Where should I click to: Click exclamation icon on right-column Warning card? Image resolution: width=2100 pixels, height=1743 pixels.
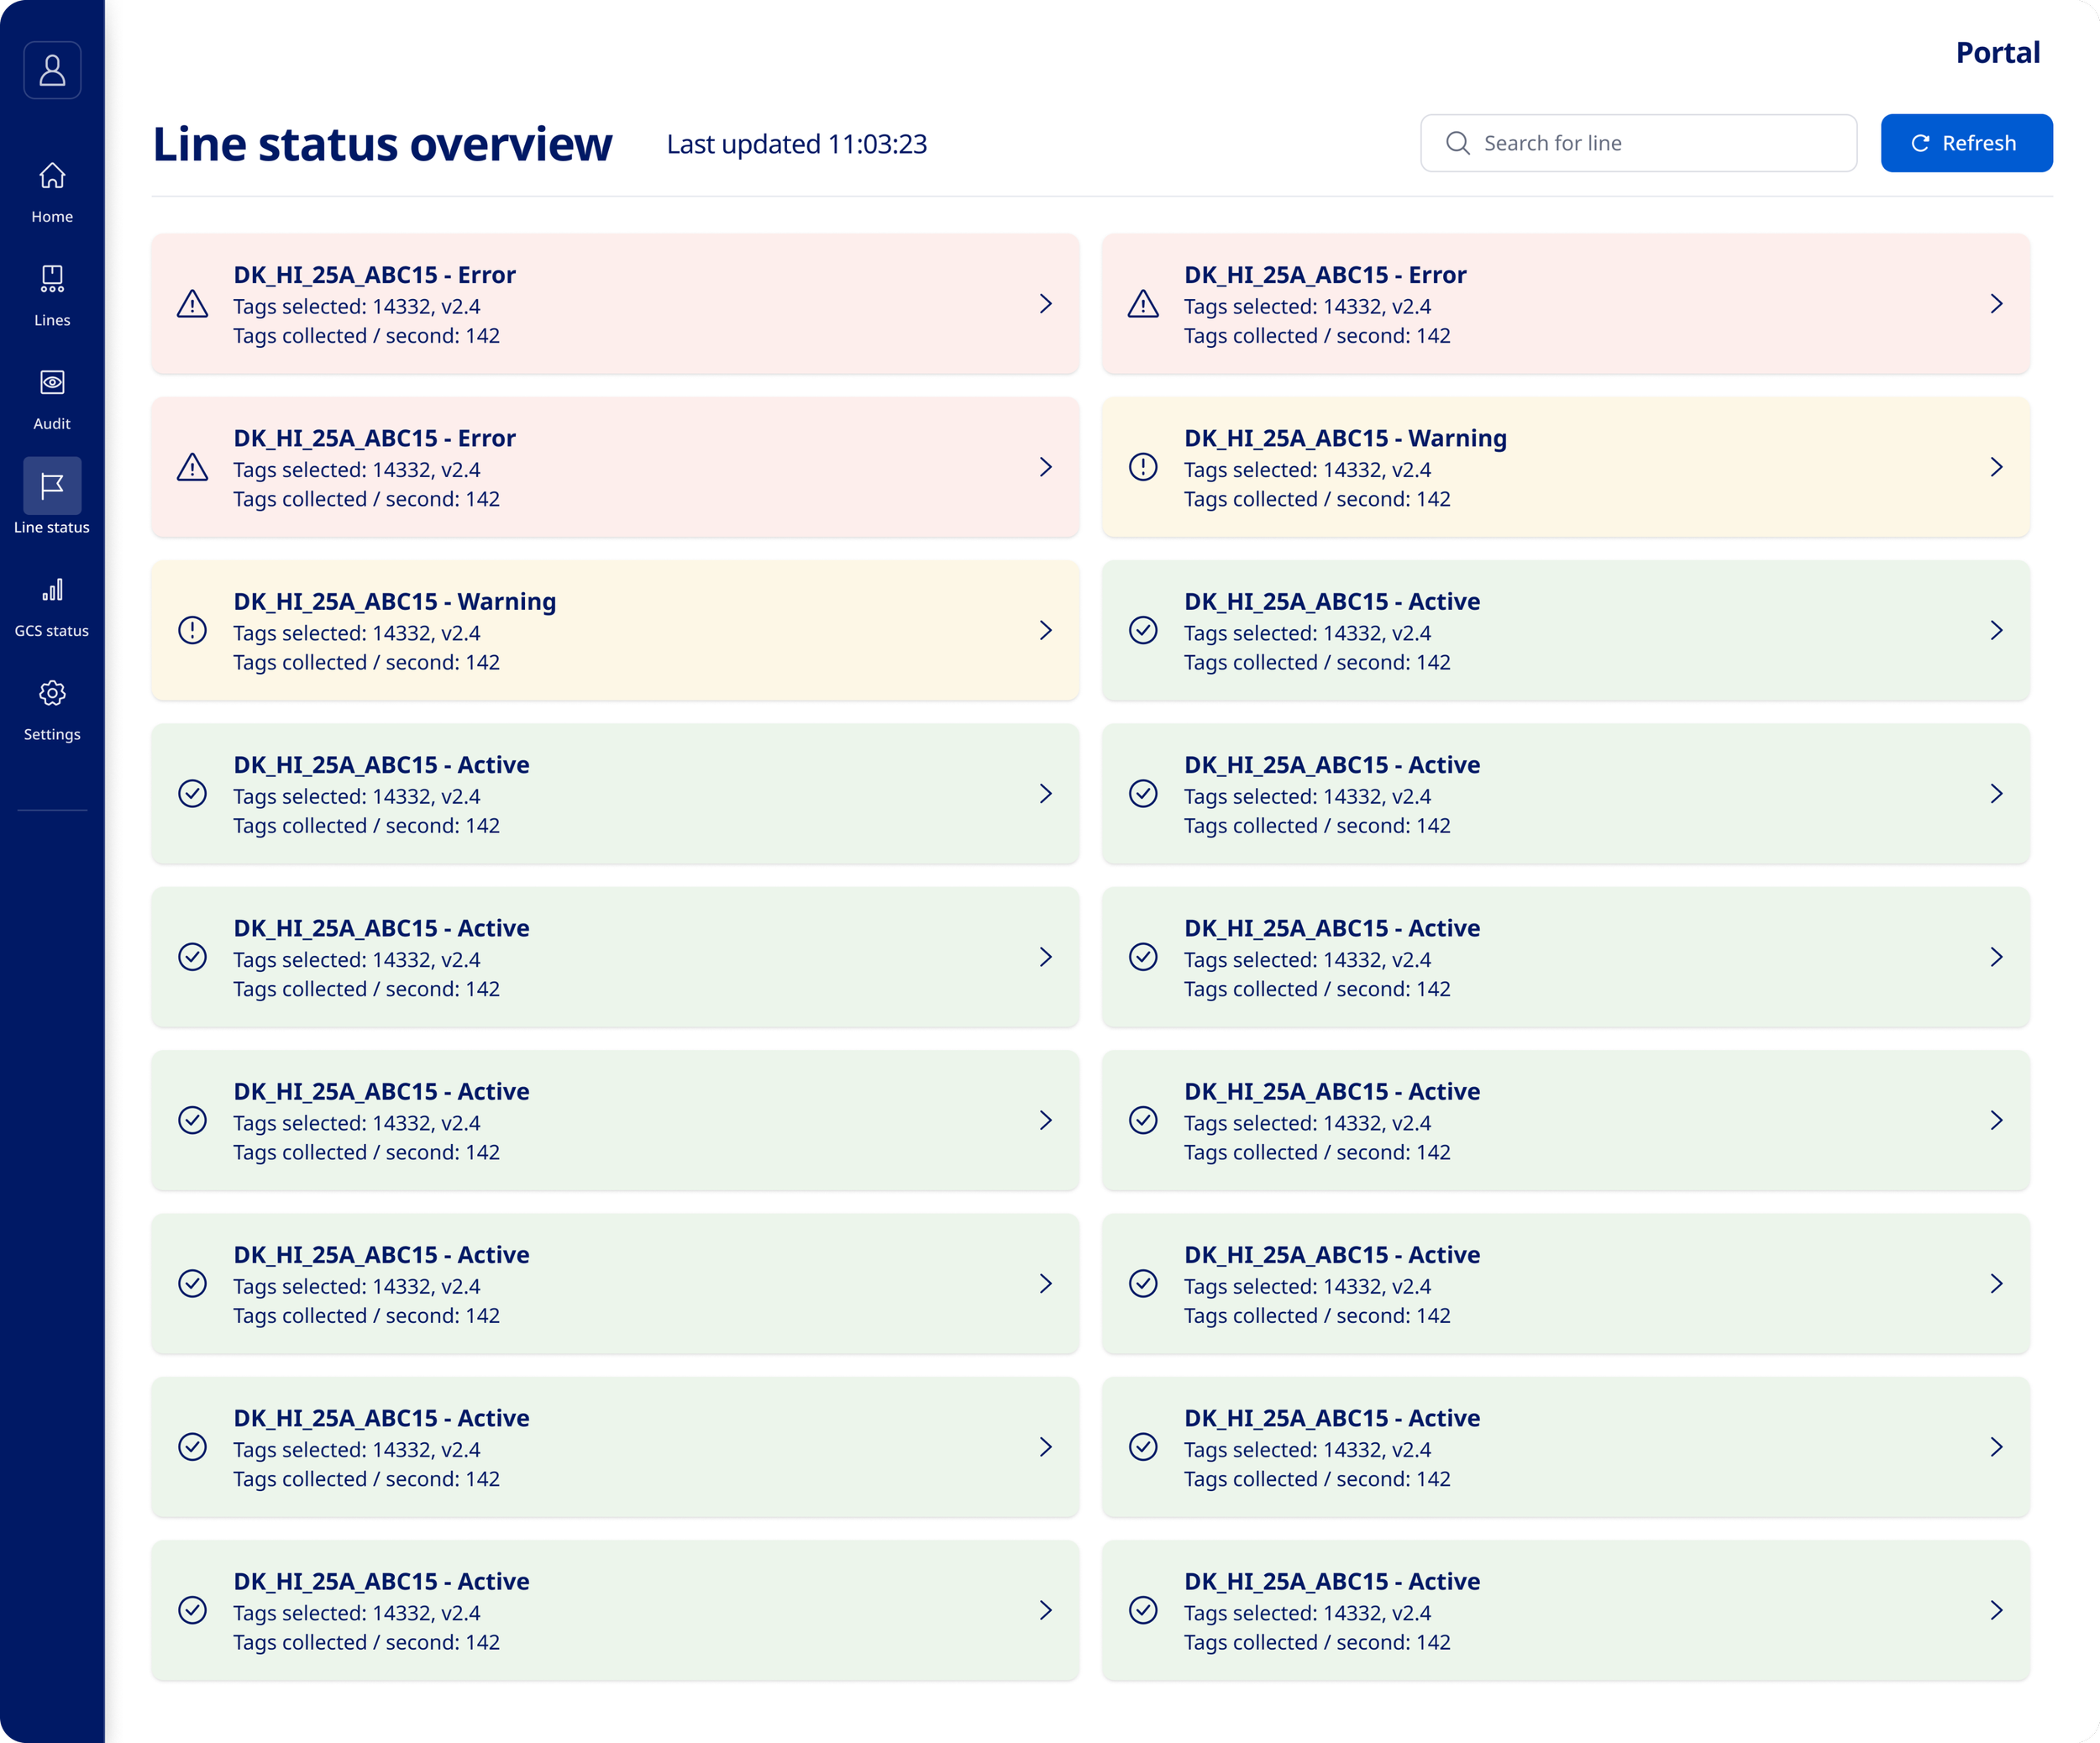coord(1143,467)
